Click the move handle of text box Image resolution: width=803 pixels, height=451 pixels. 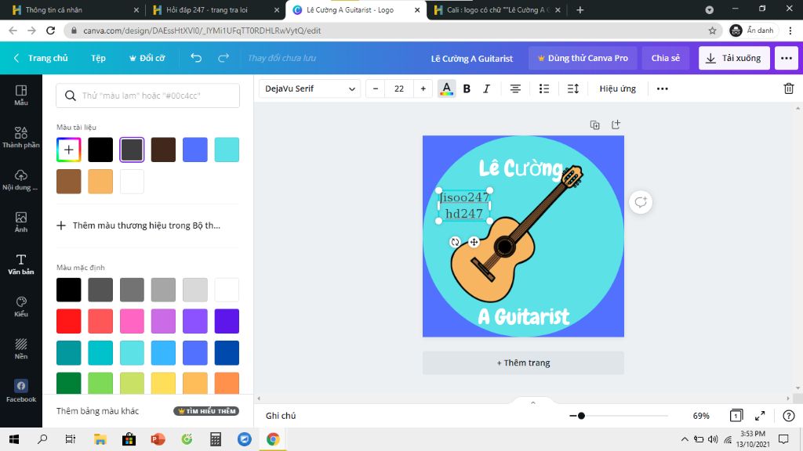pos(474,242)
